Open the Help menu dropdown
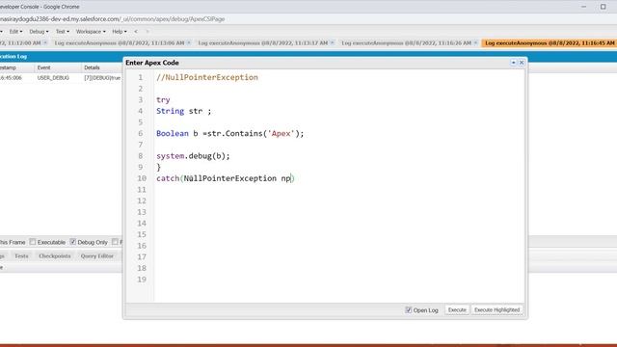 pyautogui.click(x=120, y=32)
